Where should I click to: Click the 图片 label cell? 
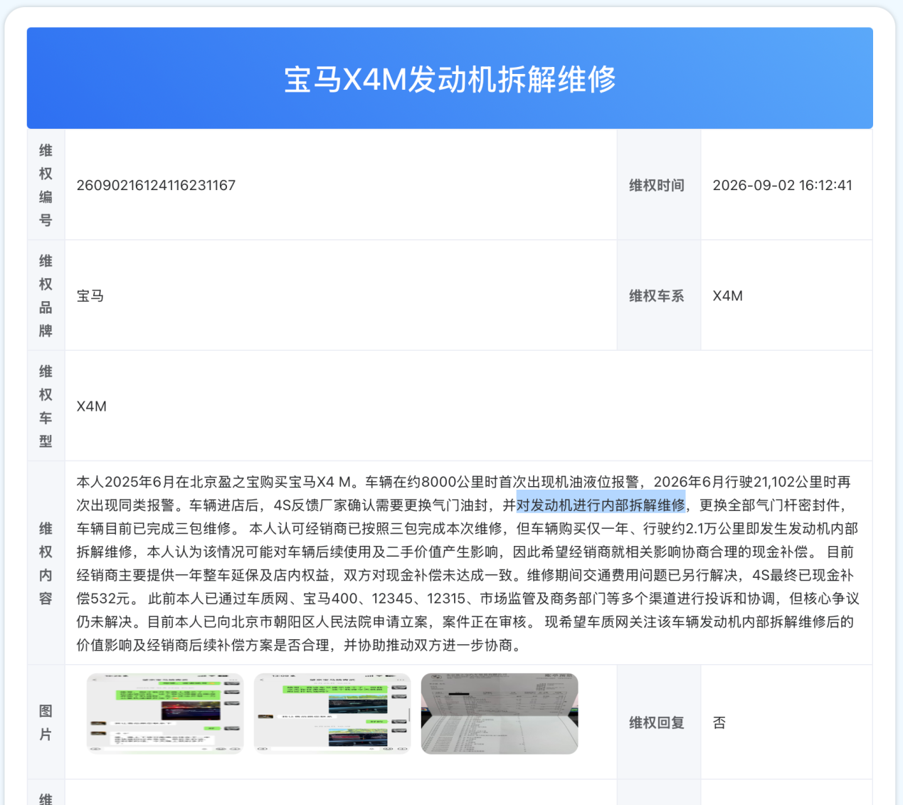pyautogui.click(x=46, y=722)
